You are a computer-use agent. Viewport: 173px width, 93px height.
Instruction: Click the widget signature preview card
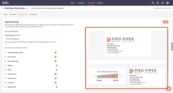coord(146,77)
